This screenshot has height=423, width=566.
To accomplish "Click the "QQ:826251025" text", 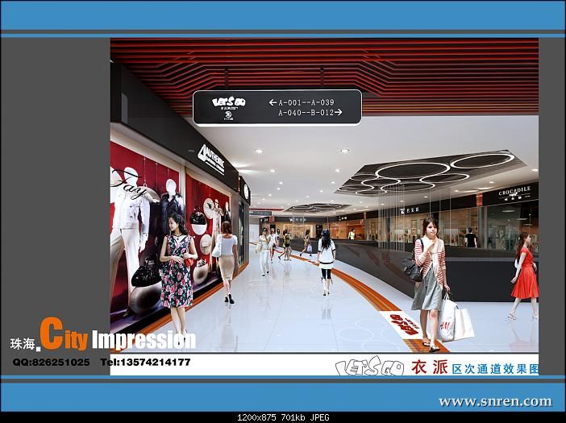I will point(51,362).
